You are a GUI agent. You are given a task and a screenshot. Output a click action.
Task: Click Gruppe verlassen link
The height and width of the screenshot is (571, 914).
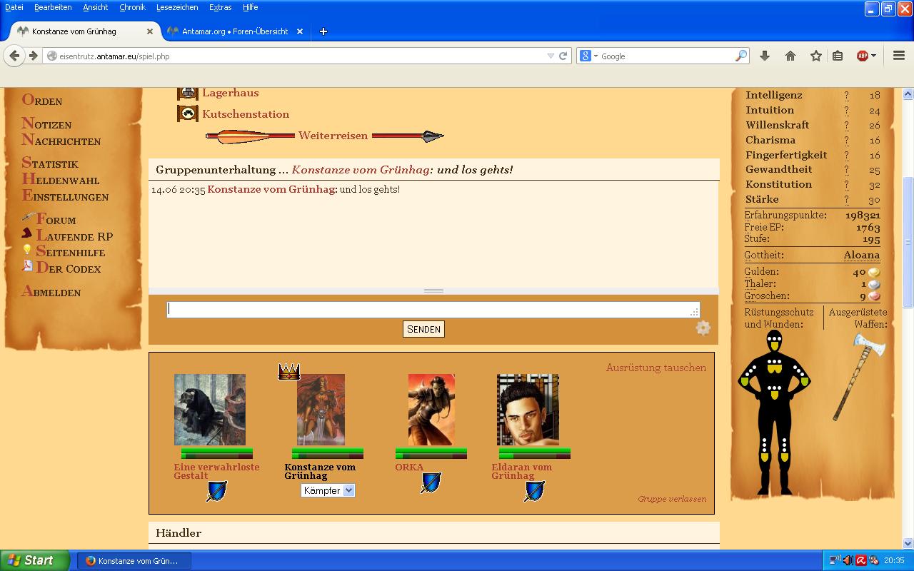tap(672, 499)
